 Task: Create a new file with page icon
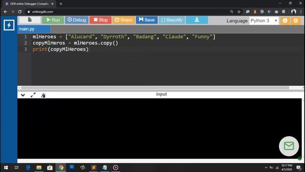point(30,20)
